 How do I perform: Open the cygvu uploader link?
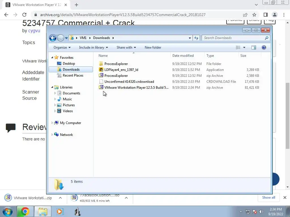pos(34,31)
